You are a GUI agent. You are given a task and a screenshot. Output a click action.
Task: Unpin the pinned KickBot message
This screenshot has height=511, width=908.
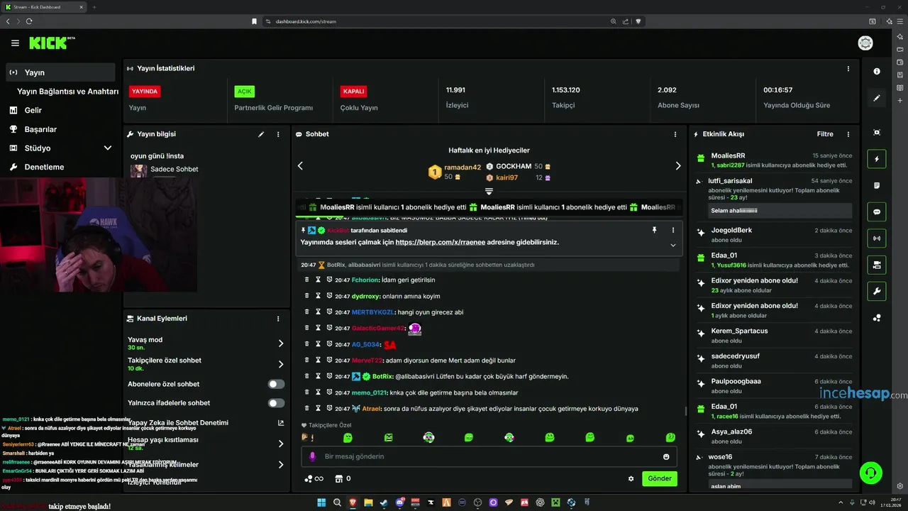655,230
